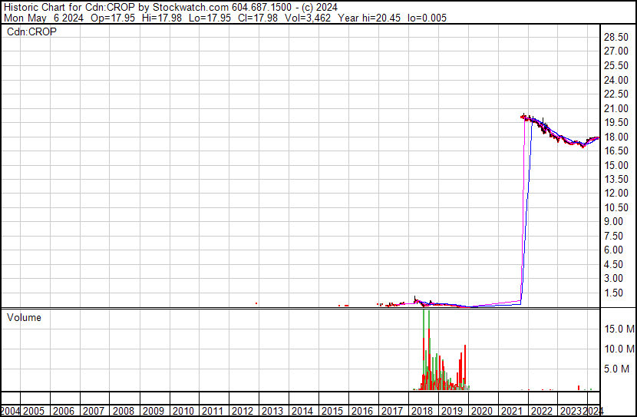Click the 'lo=0.005' year low text
The width and height of the screenshot is (637, 417).
click(427, 18)
